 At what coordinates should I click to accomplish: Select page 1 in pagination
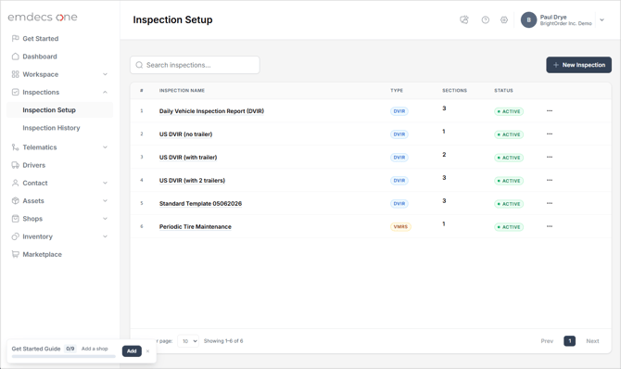pyautogui.click(x=569, y=341)
